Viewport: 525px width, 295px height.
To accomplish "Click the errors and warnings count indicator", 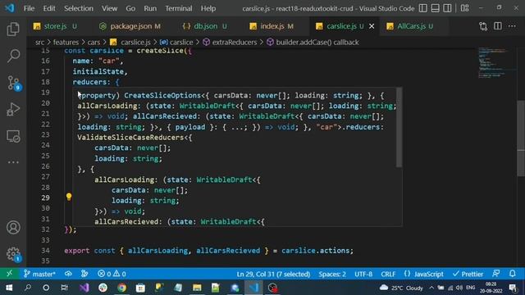I will click(112, 274).
